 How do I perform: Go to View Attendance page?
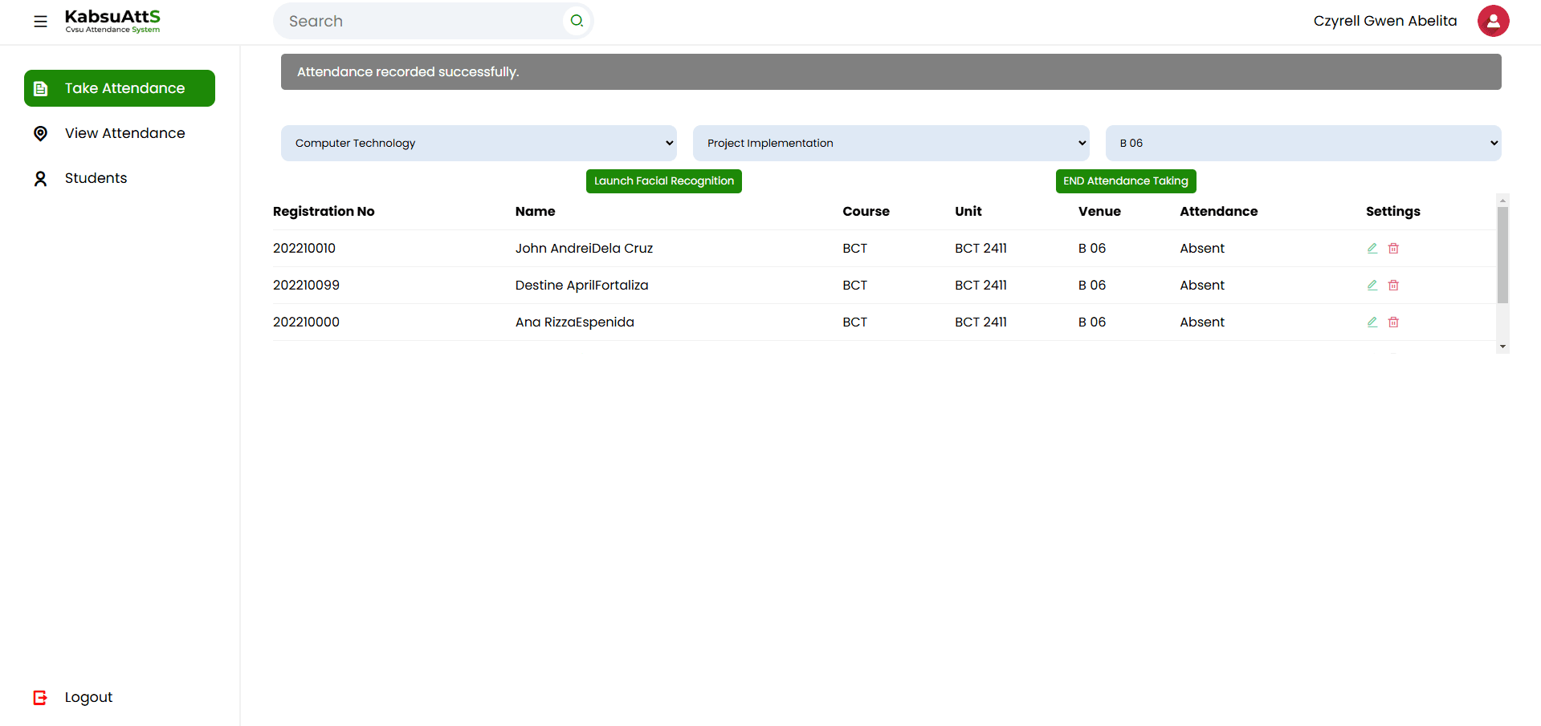(124, 133)
